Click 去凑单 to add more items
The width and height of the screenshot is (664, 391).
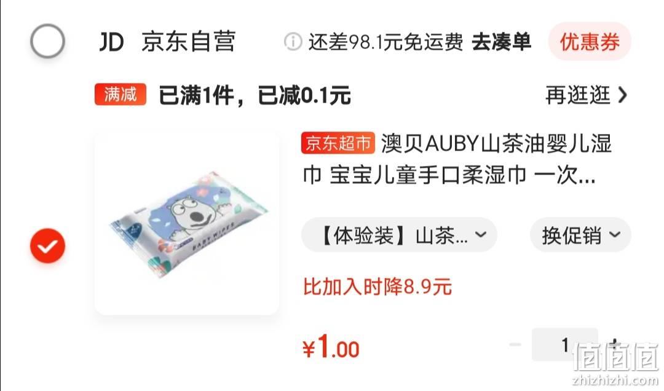(x=502, y=42)
